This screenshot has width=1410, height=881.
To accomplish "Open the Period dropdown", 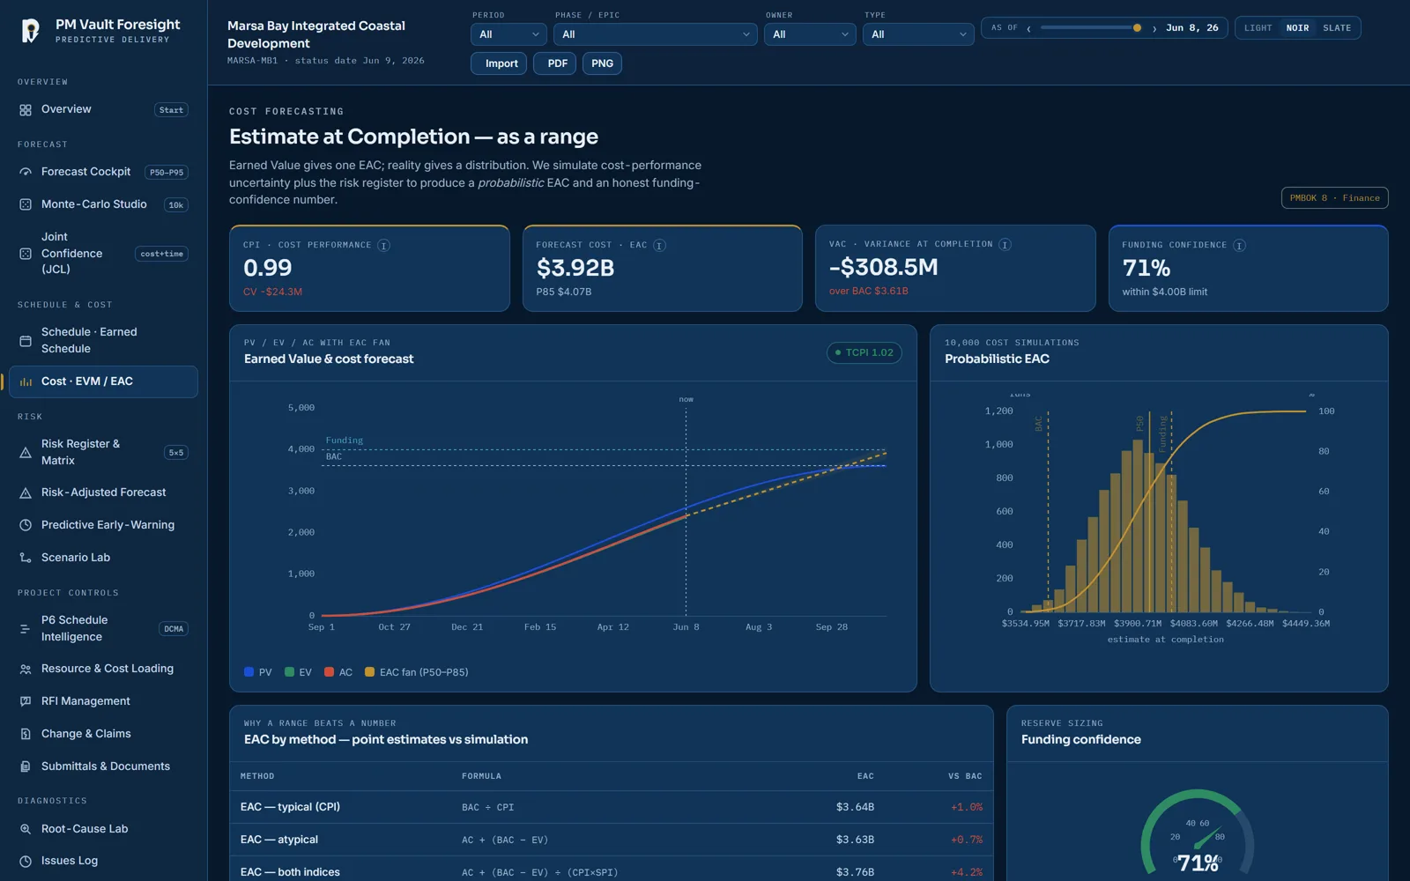I will [509, 34].
